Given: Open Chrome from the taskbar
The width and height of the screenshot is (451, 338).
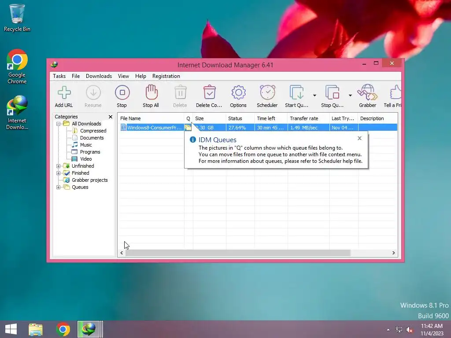Looking at the screenshot, I should 63,329.
